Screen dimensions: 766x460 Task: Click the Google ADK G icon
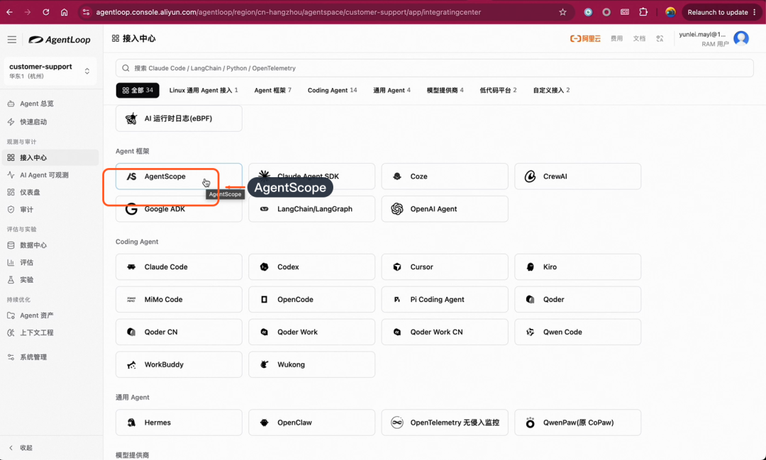[x=131, y=209]
